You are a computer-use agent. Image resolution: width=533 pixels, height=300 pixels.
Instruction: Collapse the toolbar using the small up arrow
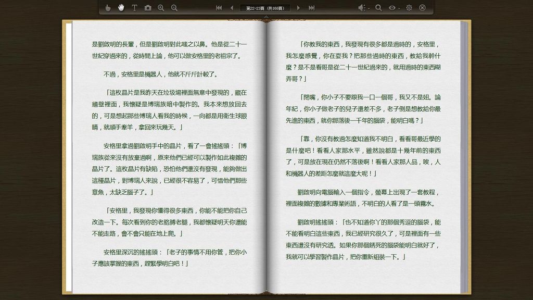(266, 16)
